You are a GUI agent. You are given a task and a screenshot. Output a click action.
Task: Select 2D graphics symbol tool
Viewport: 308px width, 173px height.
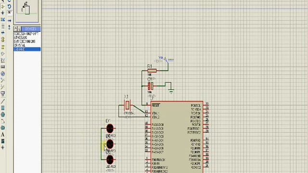coord(3,141)
